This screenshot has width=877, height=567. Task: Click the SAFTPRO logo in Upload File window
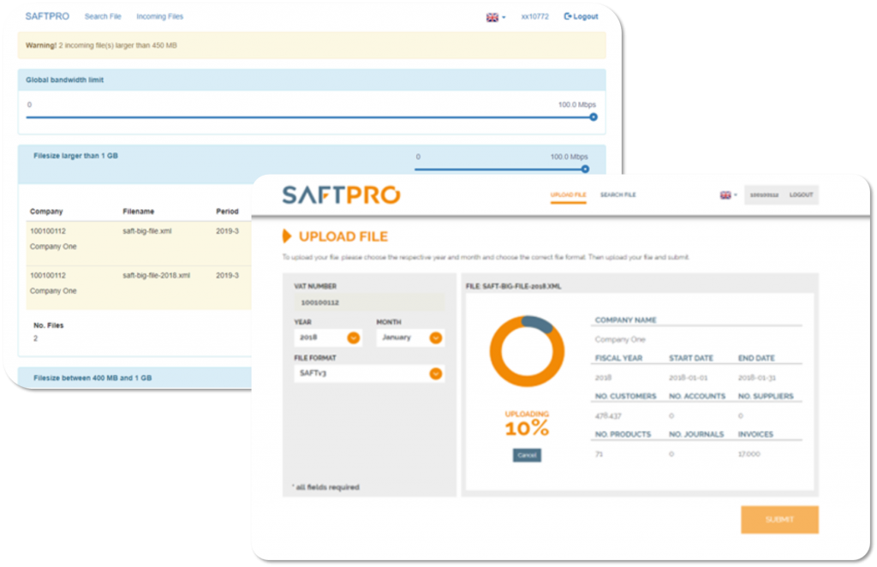click(x=341, y=194)
